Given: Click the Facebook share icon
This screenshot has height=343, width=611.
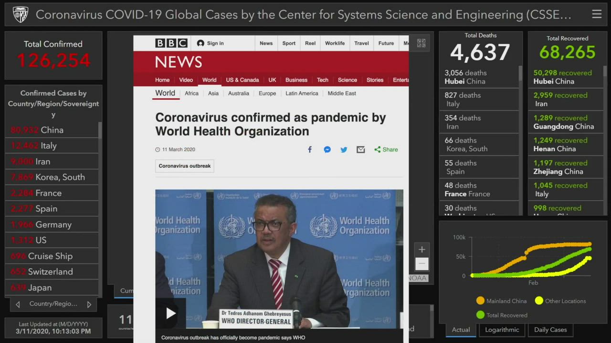Looking at the screenshot, I should 310,150.
